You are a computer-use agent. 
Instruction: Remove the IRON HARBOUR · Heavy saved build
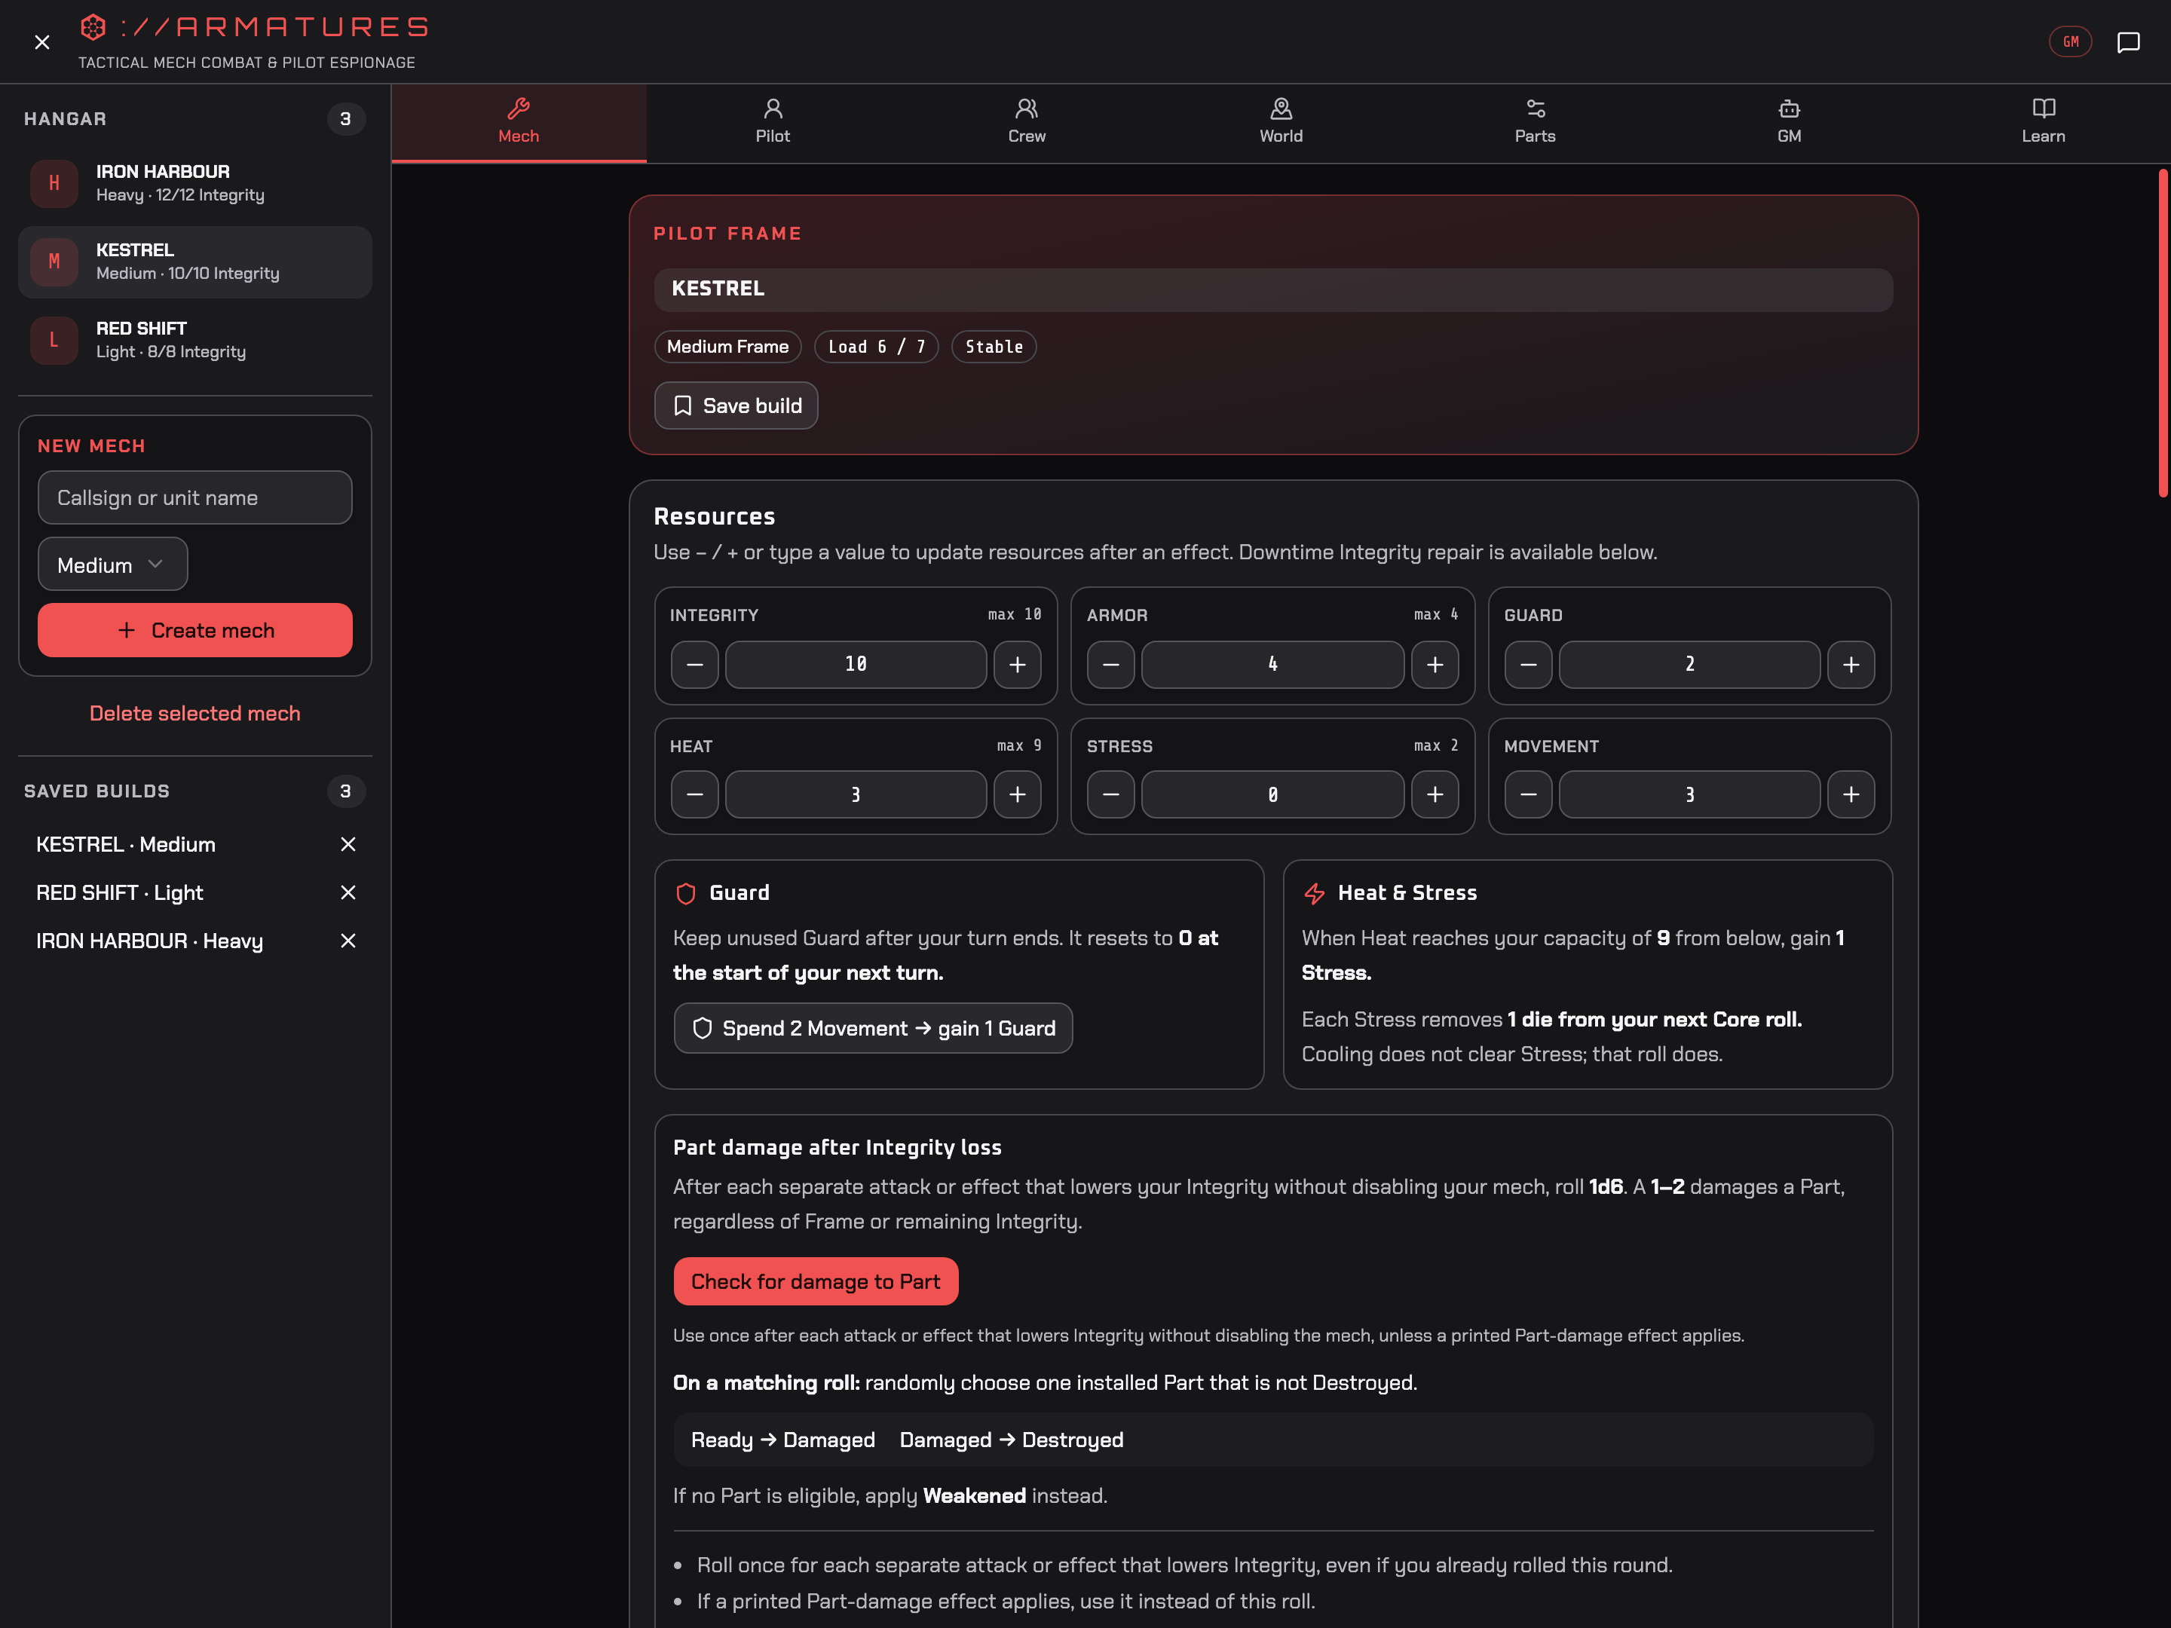[x=348, y=940]
